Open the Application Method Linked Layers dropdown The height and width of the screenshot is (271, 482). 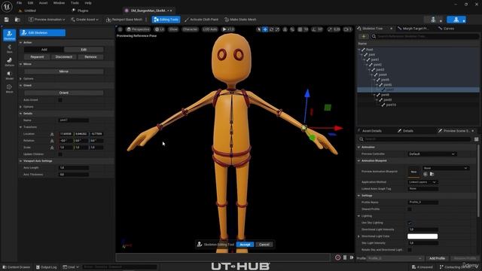click(423, 182)
